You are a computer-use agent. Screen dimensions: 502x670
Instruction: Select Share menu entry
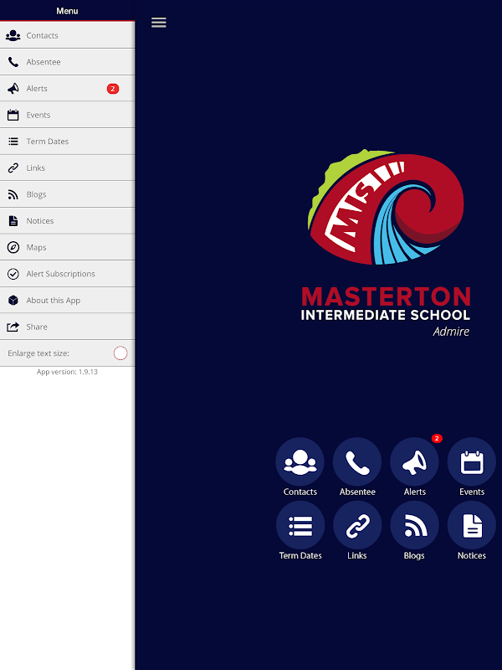(67, 327)
